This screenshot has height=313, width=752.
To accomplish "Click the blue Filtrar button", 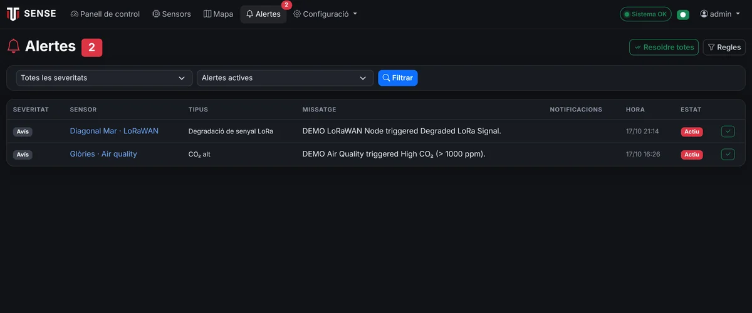I will pos(397,78).
